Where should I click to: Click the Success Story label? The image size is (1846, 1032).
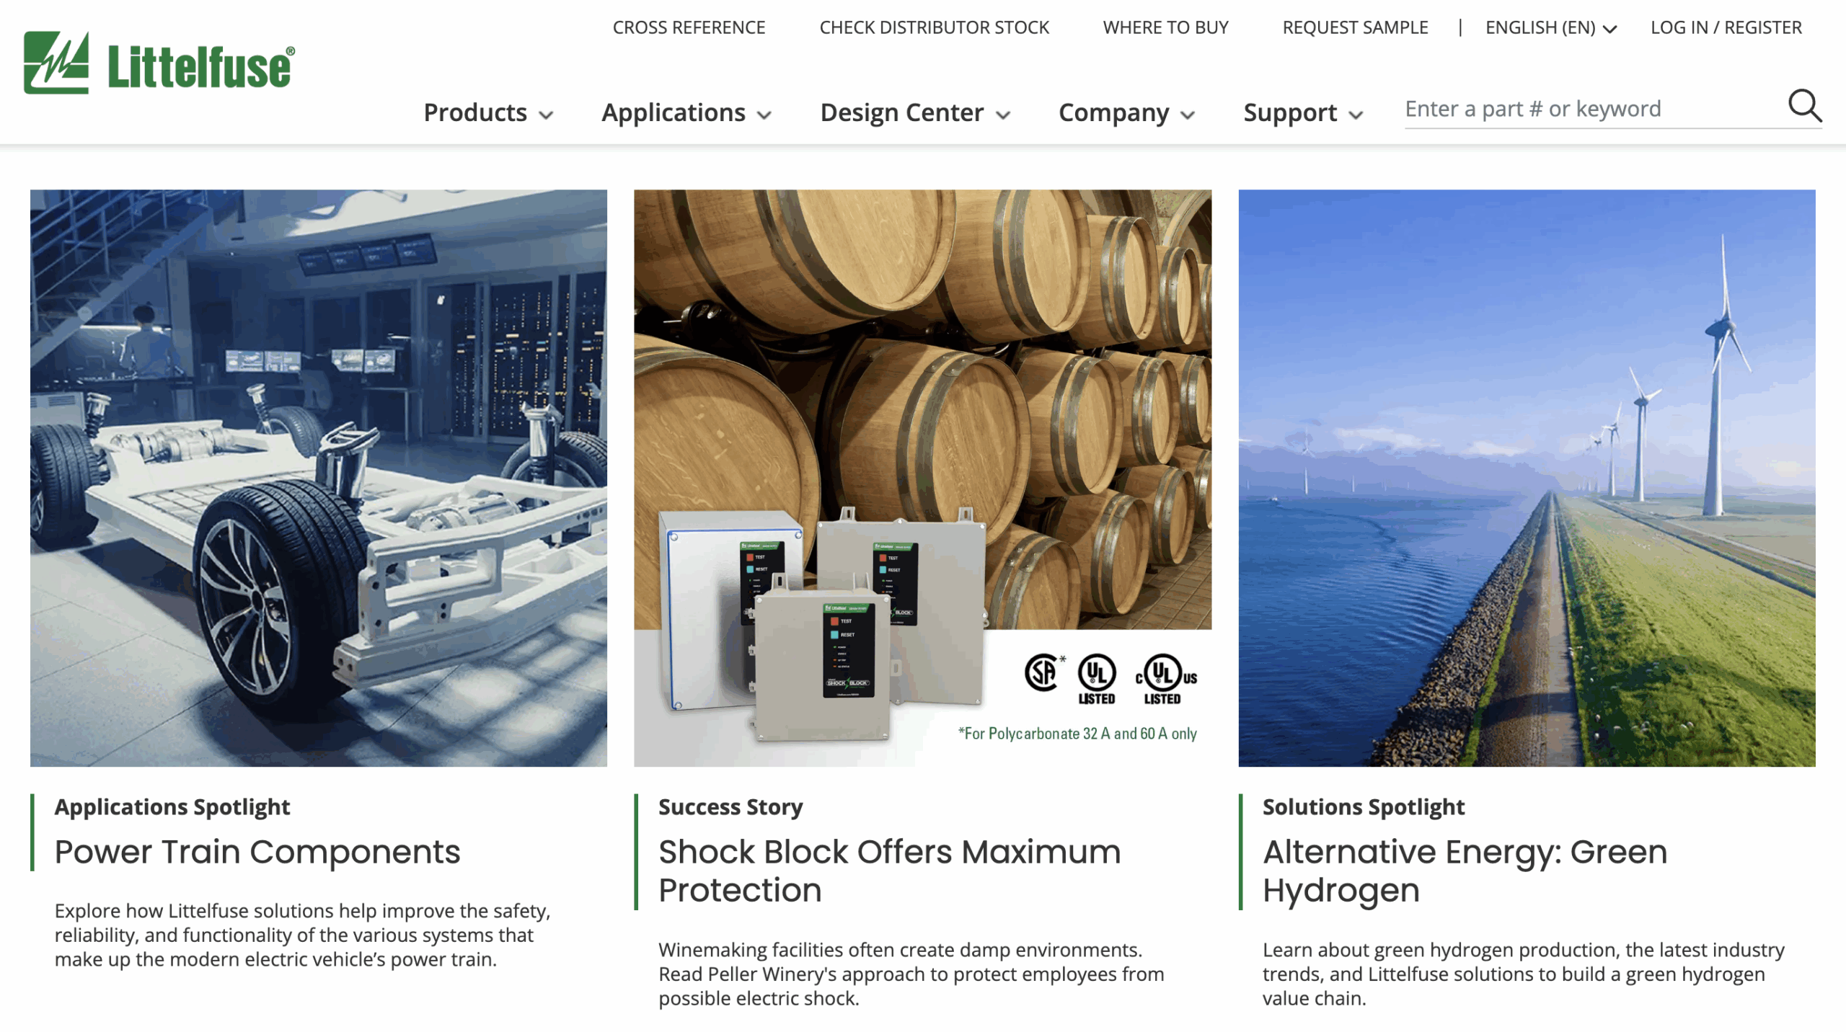(x=730, y=806)
